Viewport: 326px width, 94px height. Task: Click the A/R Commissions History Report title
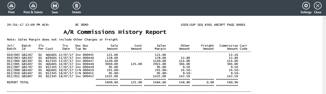pos(115,32)
